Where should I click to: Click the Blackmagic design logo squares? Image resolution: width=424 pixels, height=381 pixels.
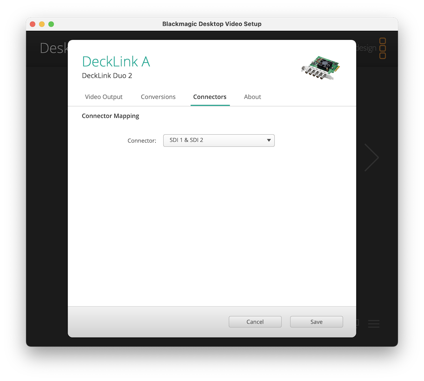pos(383,48)
